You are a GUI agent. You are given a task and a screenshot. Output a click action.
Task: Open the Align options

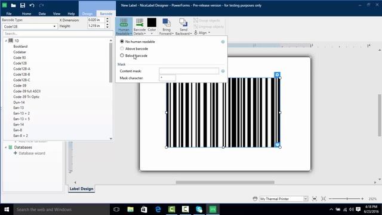click(x=202, y=33)
